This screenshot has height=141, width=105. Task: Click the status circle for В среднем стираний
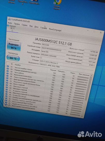6,90
